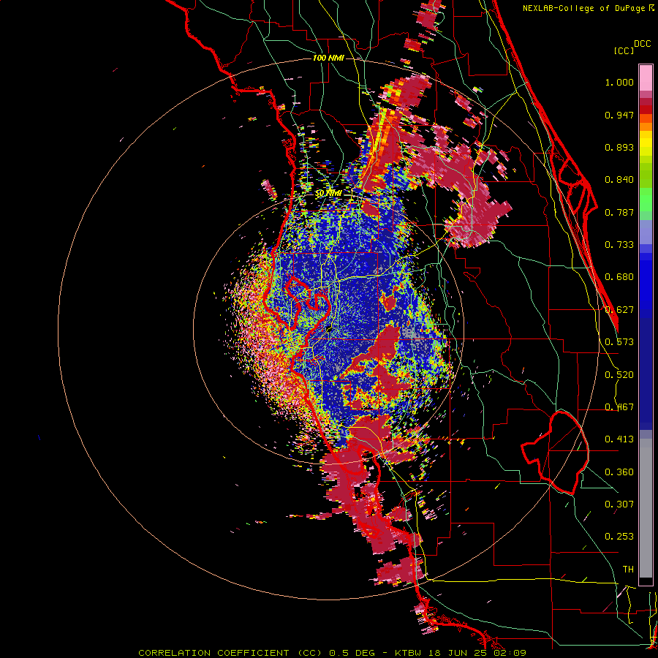Viewport: 658px width, 658px height.
Task: Pick the light pink band of the color scale
Action: [646, 78]
